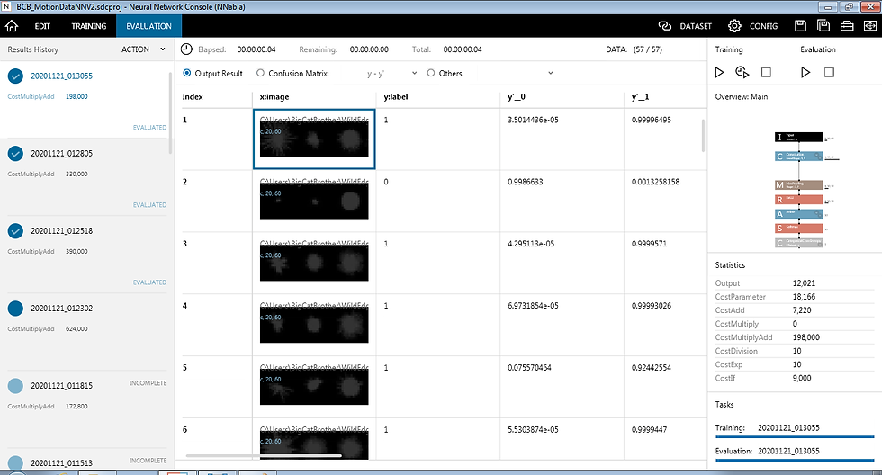Select Output Result radio button
The image size is (882, 475).
pyautogui.click(x=187, y=73)
